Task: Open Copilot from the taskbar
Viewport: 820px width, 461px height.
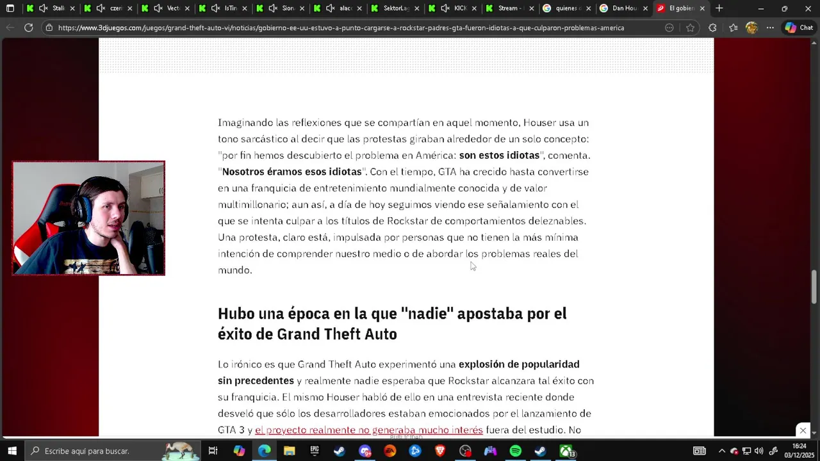Action: tap(239, 451)
